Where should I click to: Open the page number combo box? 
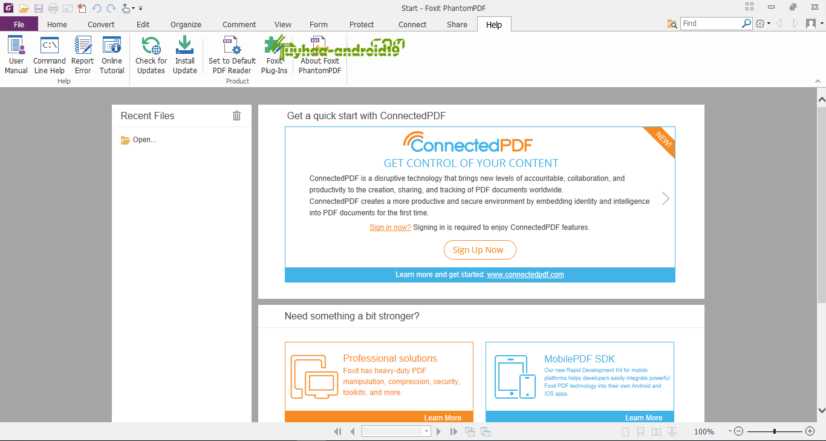[396, 431]
